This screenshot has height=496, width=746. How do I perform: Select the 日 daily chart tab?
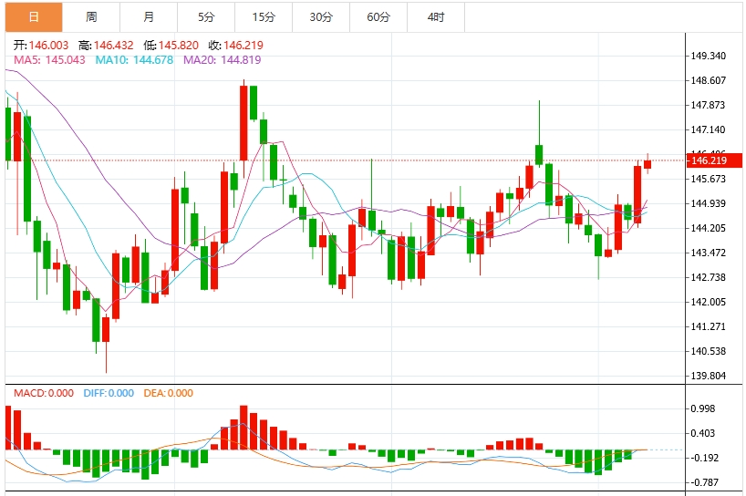pos(34,17)
